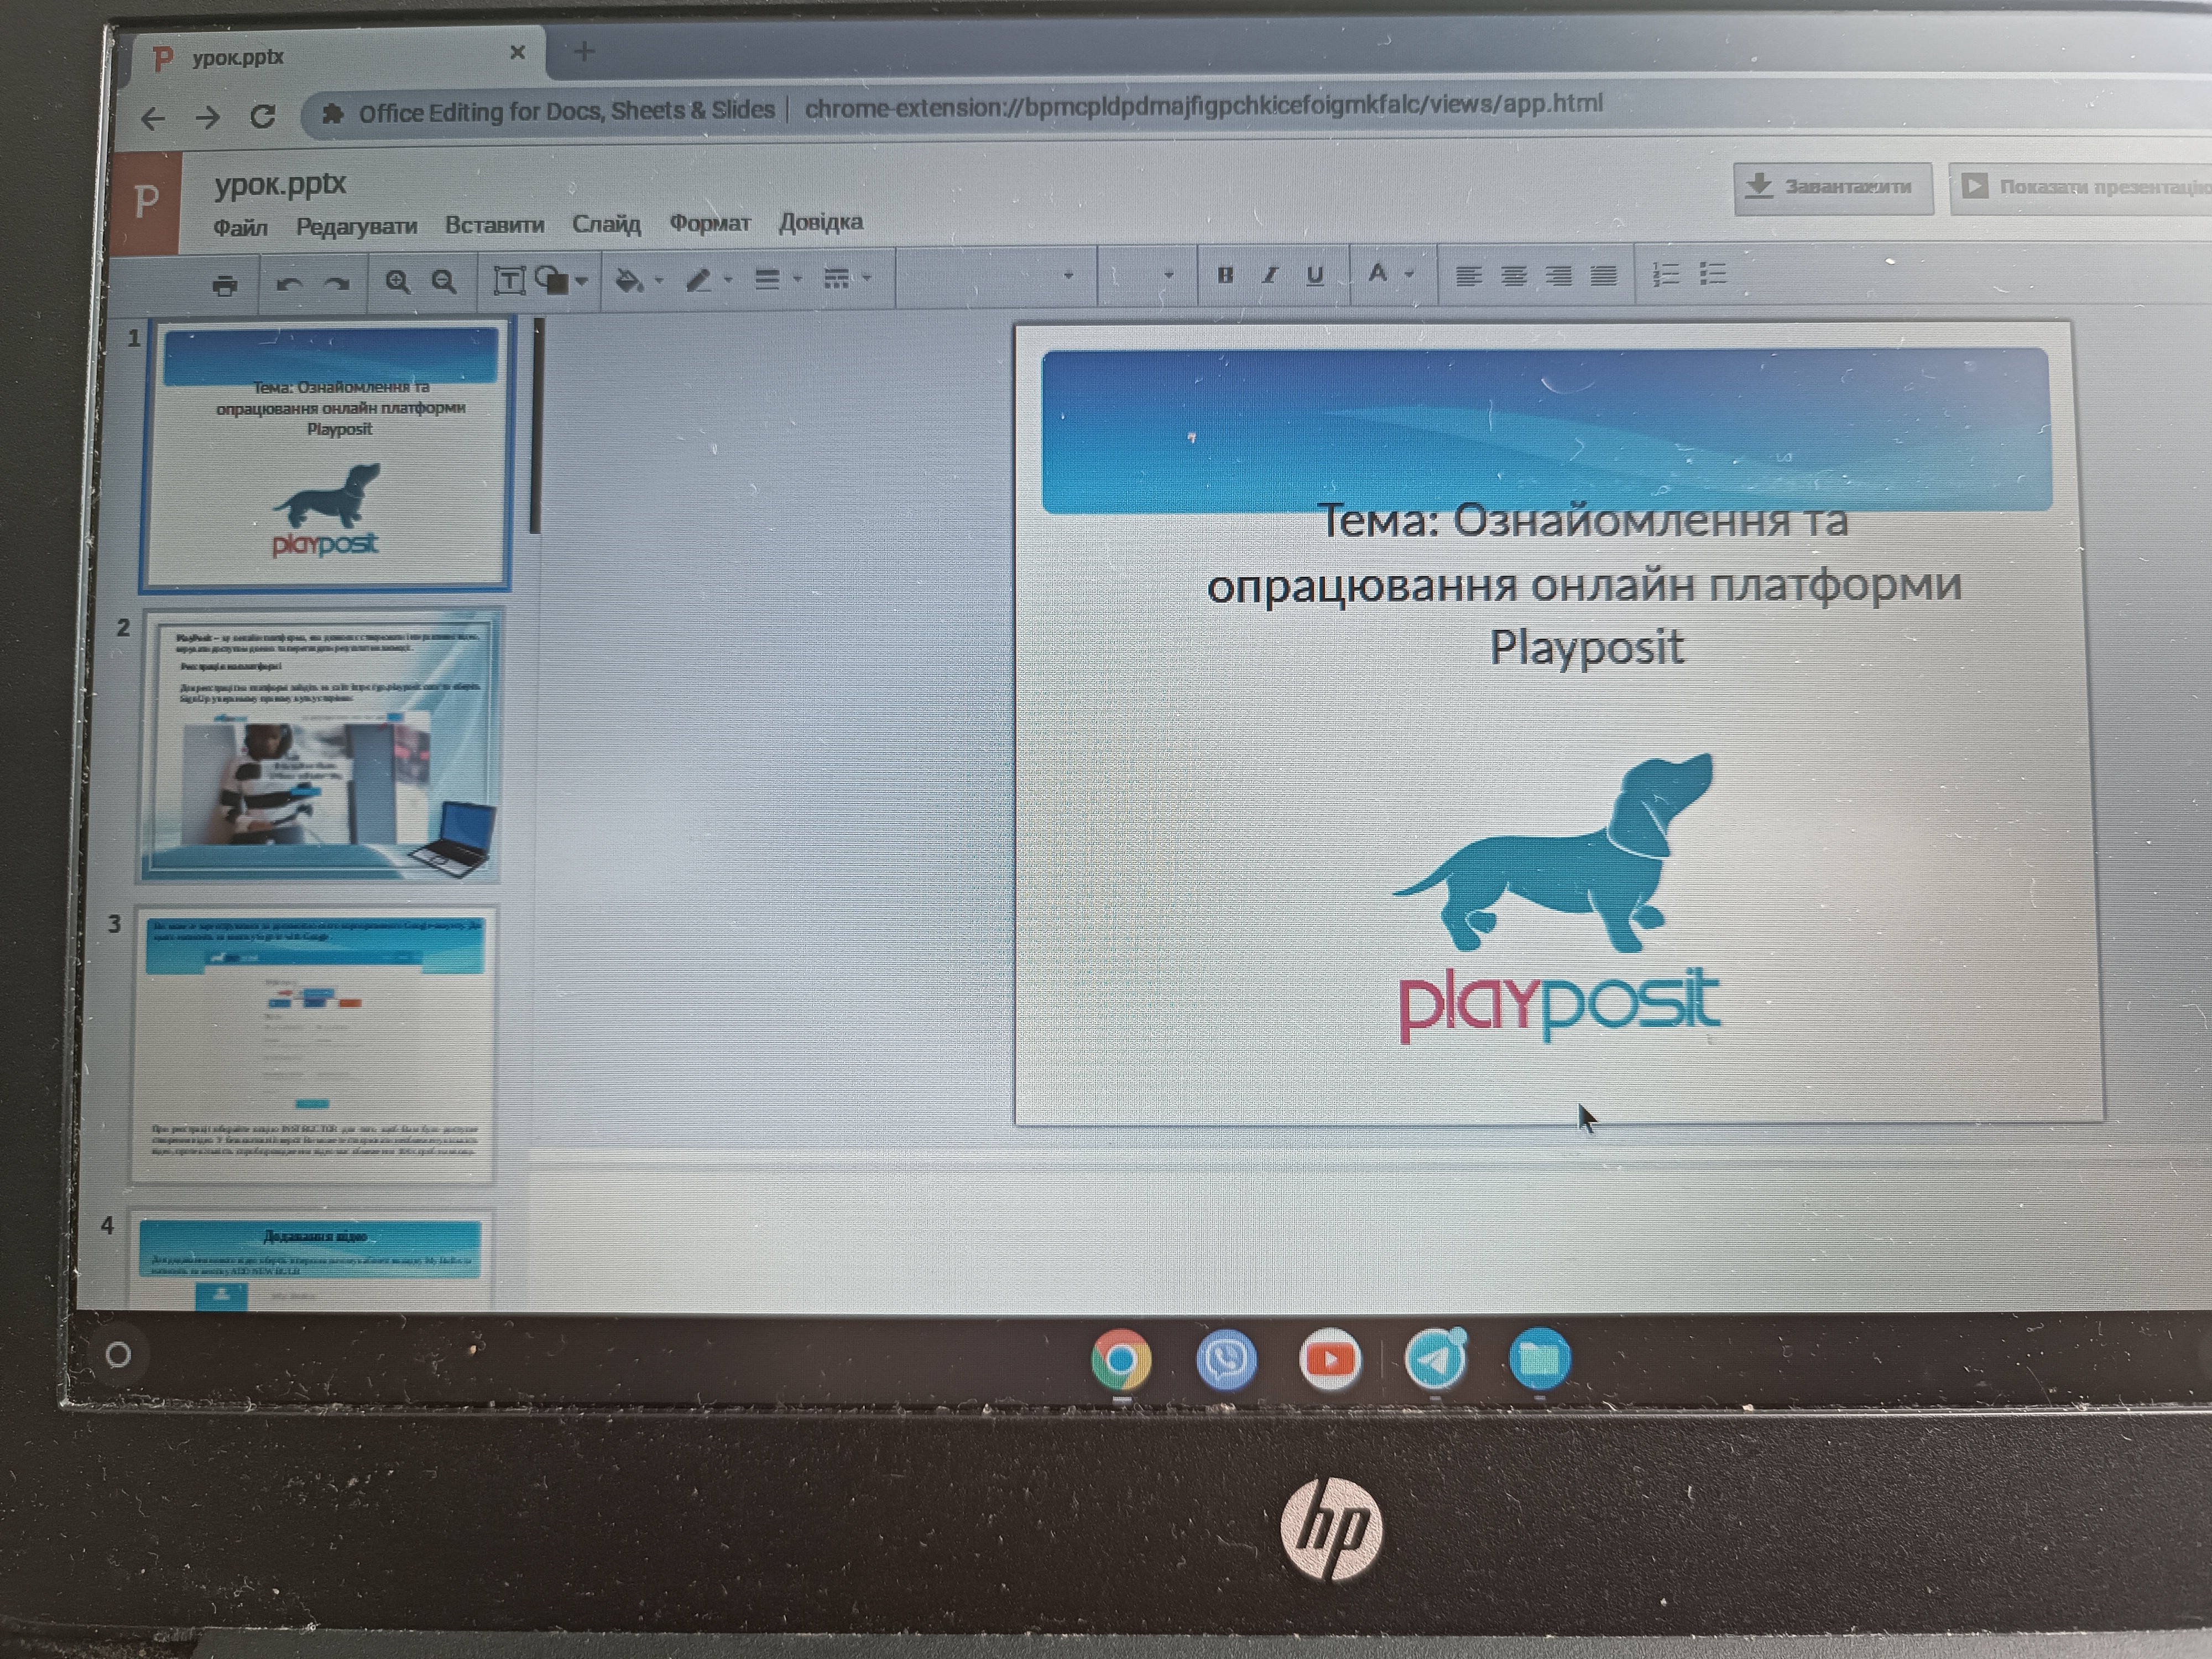The height and width of the screenshot is (1659, 2212).
Task: Reload the browser page
Action: tap(263, 116)
